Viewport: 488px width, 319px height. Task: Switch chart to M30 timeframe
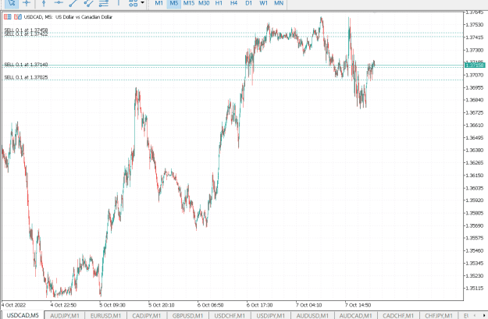point(204,3)
